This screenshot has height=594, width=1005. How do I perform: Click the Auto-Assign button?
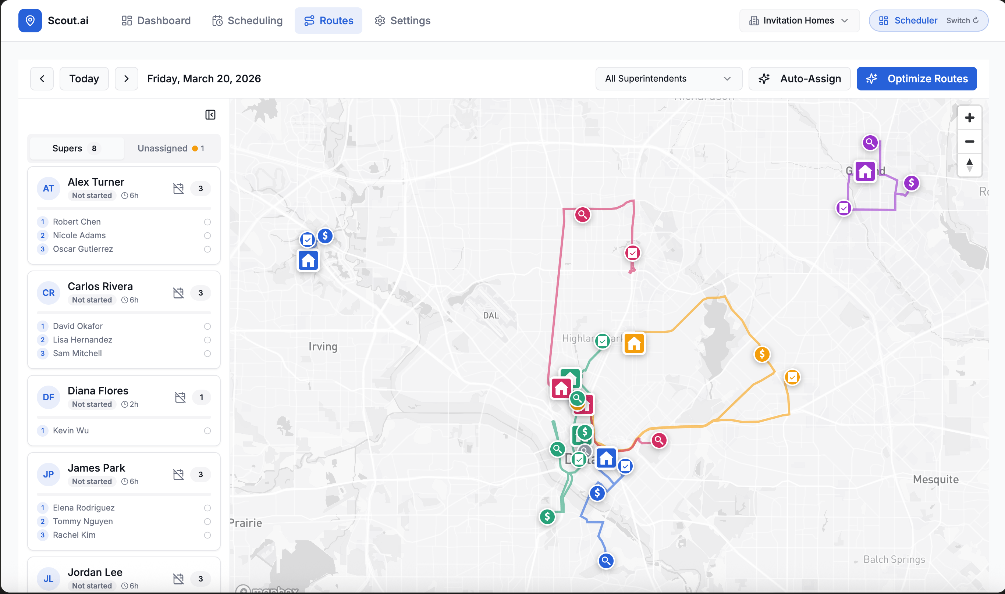[x=799, y=78]
